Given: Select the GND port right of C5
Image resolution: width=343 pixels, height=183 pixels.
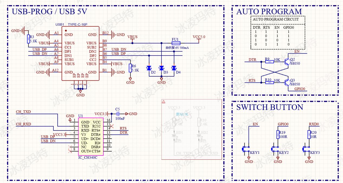Looking at the screenshot, I should pos(131,114).
